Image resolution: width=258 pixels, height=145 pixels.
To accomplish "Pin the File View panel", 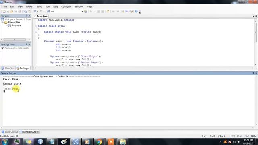I will tap(26, 16).
